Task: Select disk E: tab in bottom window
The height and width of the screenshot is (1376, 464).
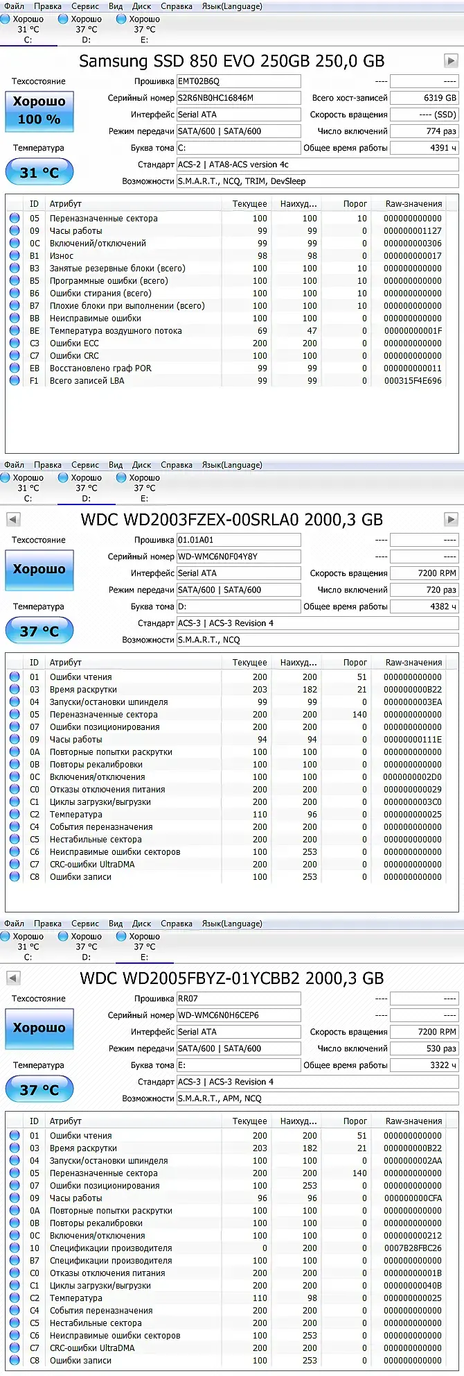Action: 145,946
